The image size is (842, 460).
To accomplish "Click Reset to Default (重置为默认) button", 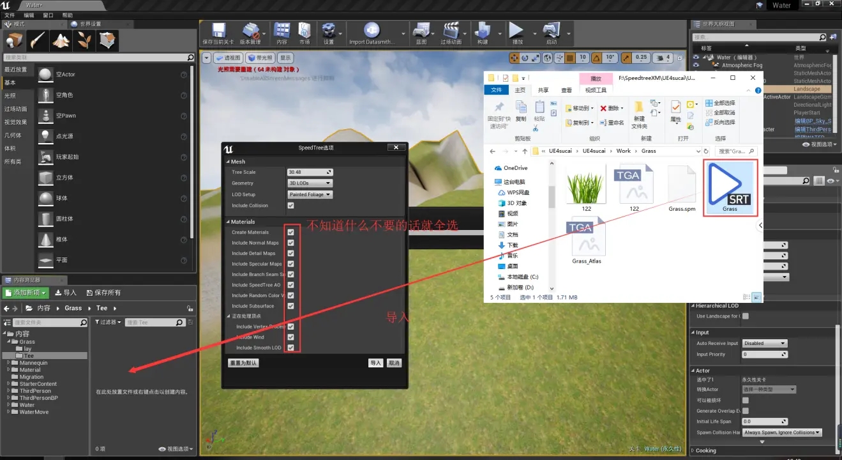I will 243,363.
